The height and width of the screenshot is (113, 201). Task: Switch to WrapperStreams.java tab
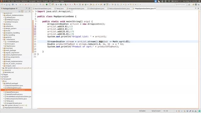76,8
